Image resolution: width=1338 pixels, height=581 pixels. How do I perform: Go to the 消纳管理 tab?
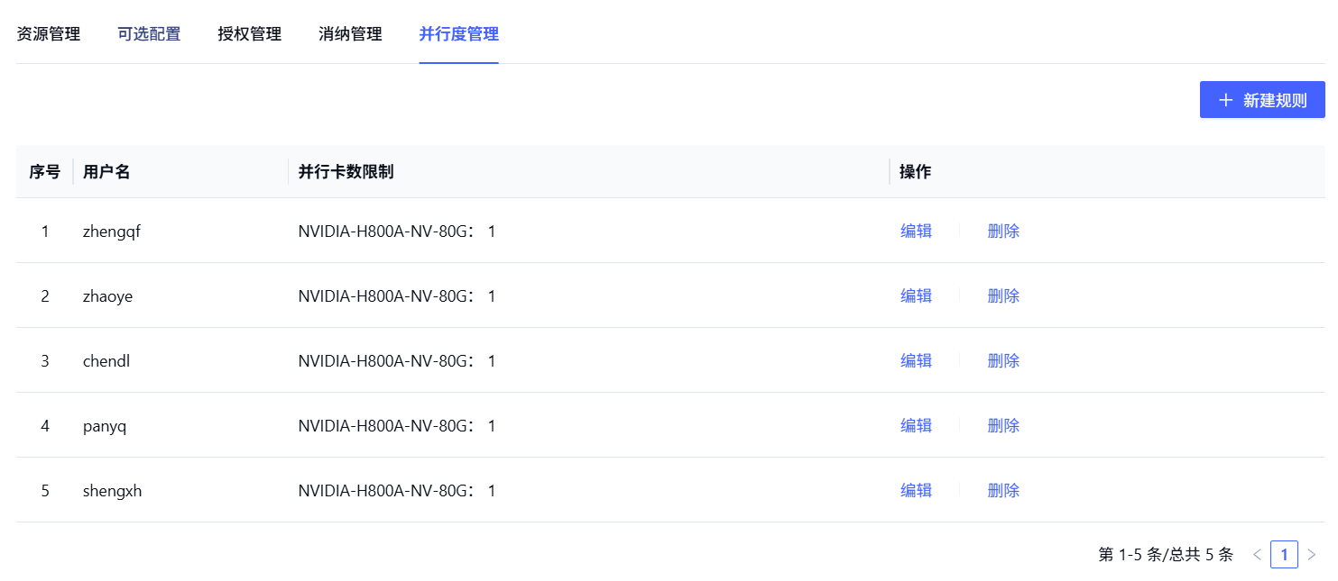coord(350,34)
